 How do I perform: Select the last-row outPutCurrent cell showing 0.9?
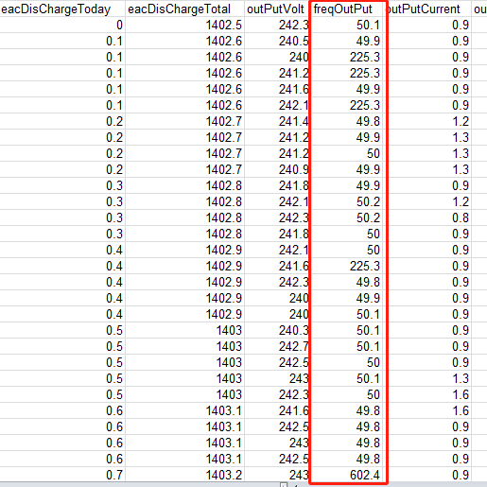(427, 475)
